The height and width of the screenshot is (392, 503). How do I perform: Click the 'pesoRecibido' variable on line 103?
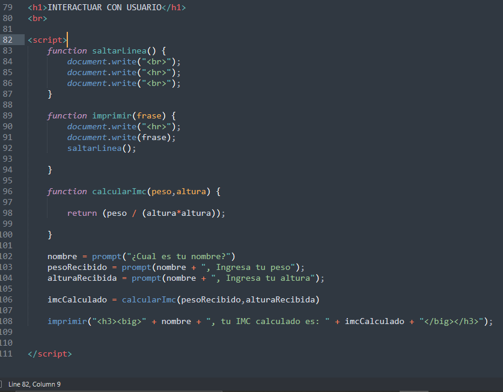tap(78, 267)
